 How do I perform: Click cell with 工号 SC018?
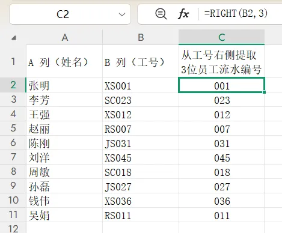[x=141, y=172]
